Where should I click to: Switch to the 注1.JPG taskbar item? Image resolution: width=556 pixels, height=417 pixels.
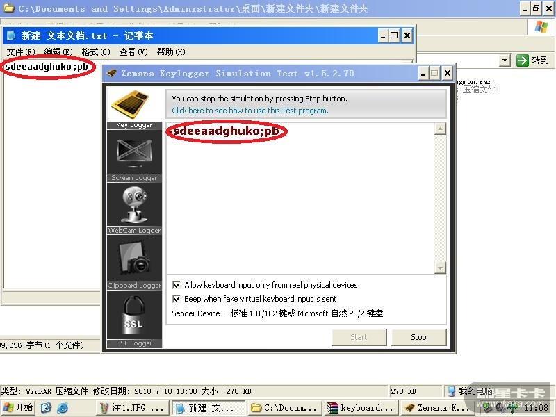point(131,408)
